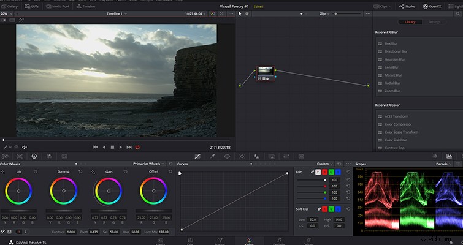Select node 01 thumbnail in node graph

(265, 71)
